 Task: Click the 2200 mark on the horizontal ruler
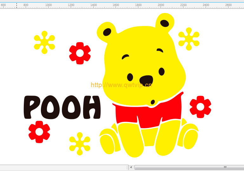pos(183,5)
